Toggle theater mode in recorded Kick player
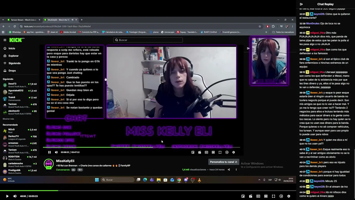Screen dimensions: 355x200 click(213, 152)
